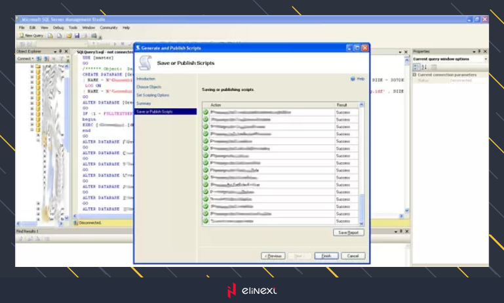Go to the Set Scripting Options wizard step
Screen dimensions: 504x303
pos(153,95)
